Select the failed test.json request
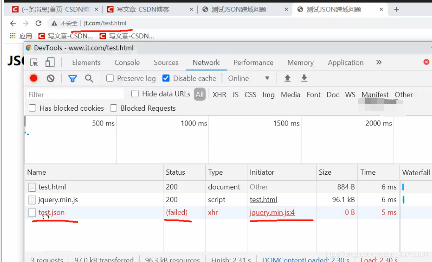432x262 pixels. 228,212
